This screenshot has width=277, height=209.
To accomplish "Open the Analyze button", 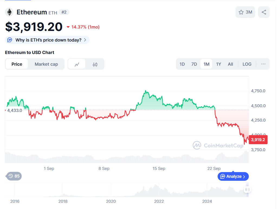I will (x=233, y=176).
